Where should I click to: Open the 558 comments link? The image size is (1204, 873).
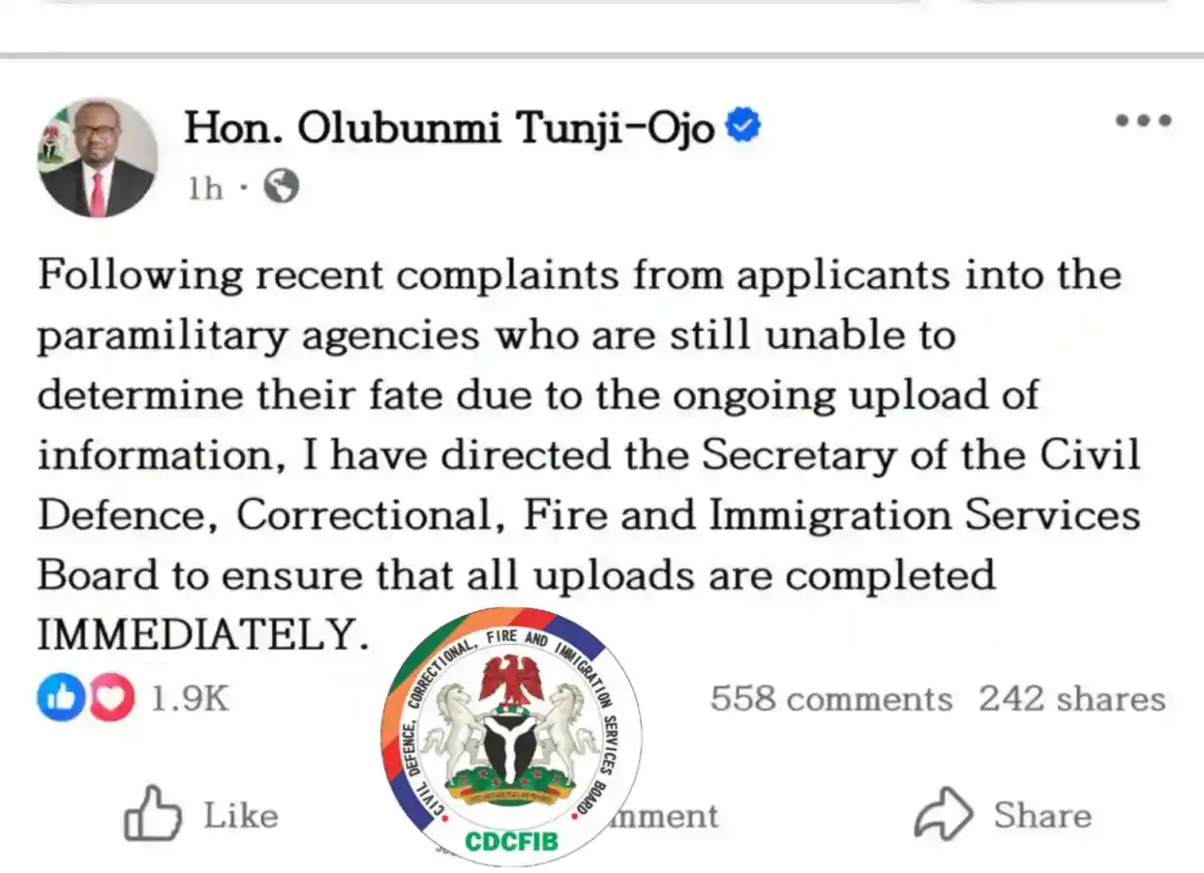coord(830,698)
